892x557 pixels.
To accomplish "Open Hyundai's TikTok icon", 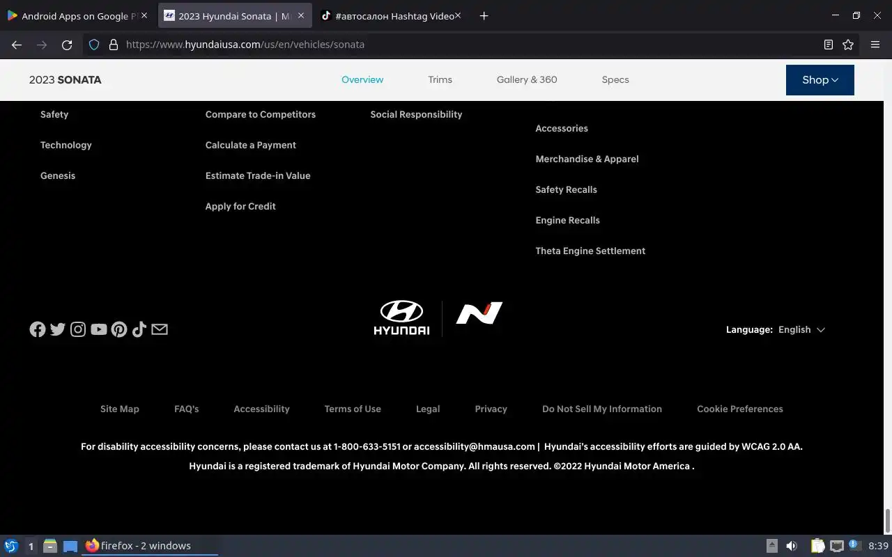I will pyautogui.click(x=139, y=329).
